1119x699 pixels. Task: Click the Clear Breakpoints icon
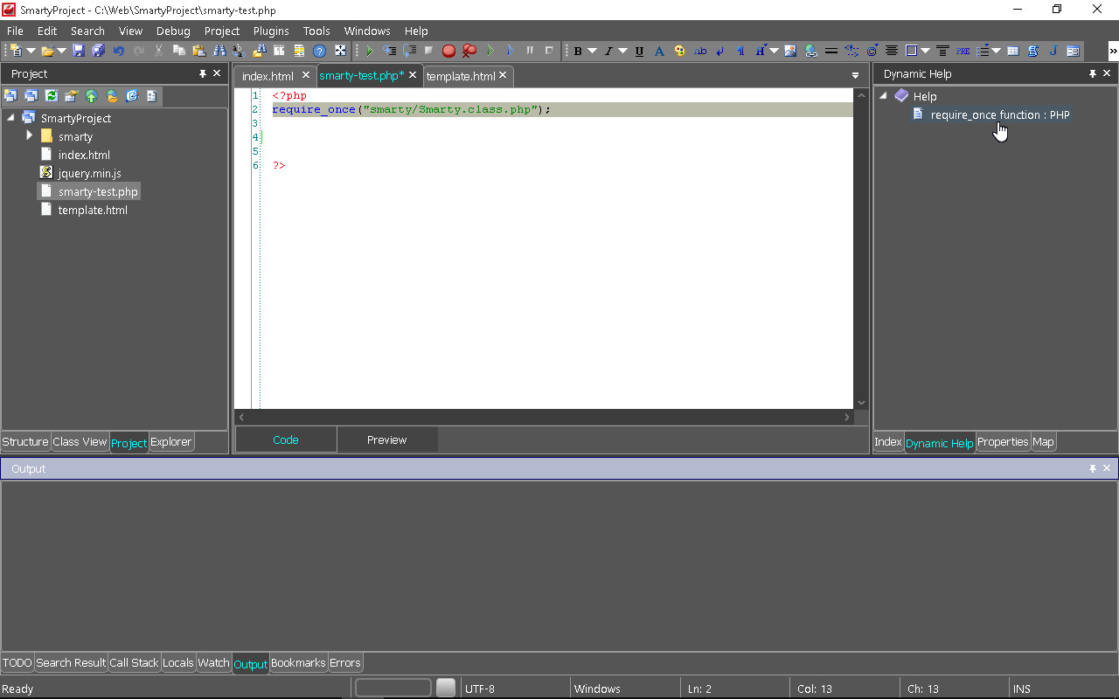[469, 51]
